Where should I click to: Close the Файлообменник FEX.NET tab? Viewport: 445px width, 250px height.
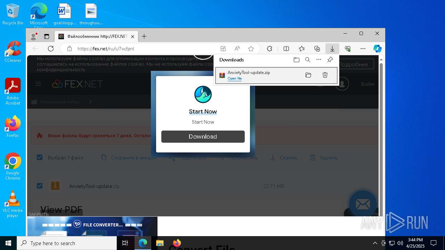(132, 36)
